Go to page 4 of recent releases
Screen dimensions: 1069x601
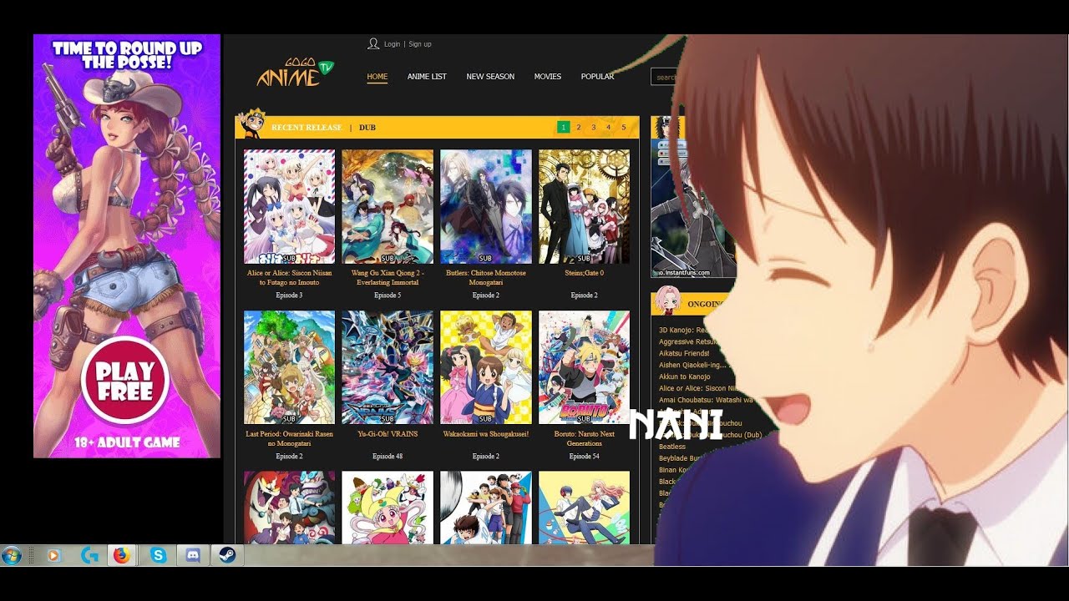point(609,127)
